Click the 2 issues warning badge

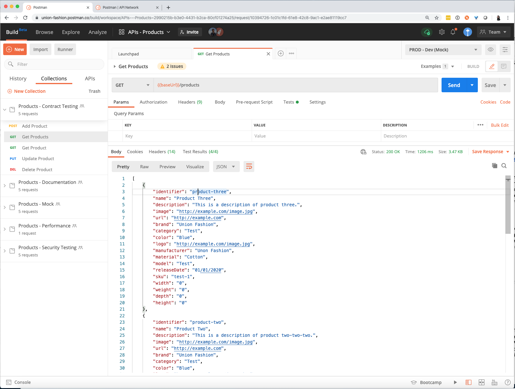tap(172, 66)
